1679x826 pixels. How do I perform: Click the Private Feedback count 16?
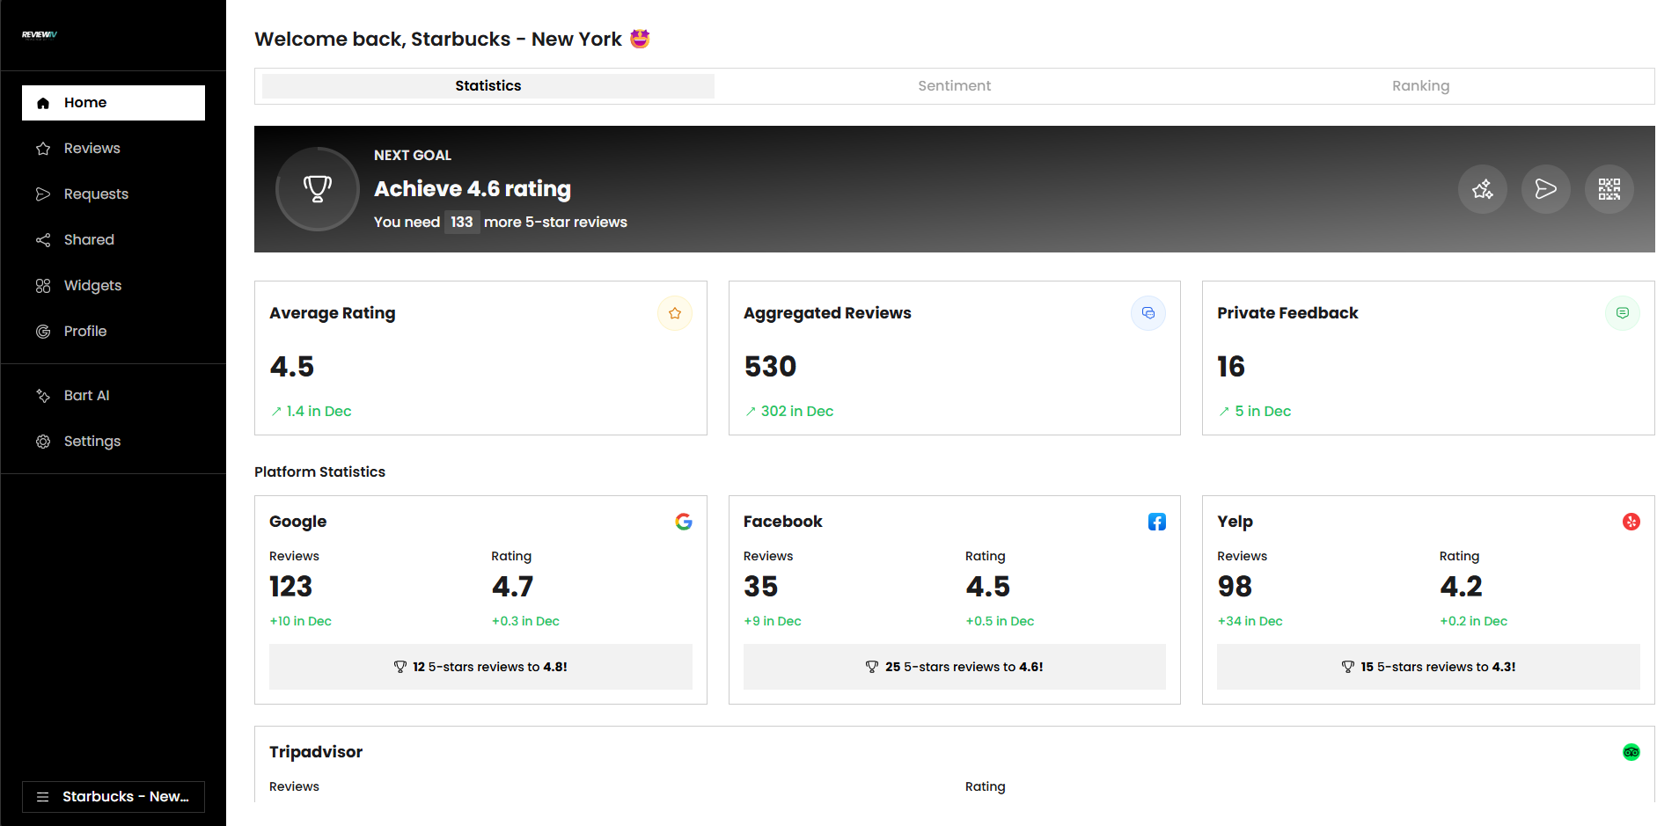click(1231, 367)
